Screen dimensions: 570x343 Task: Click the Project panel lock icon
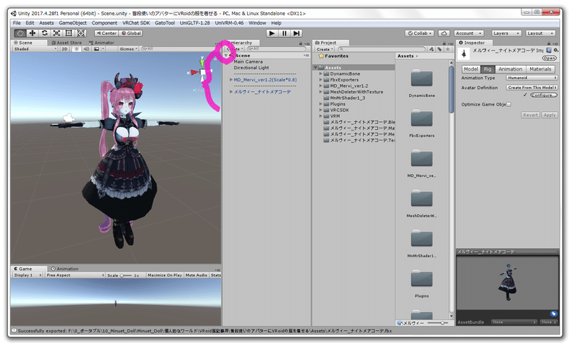coord(444,43)
